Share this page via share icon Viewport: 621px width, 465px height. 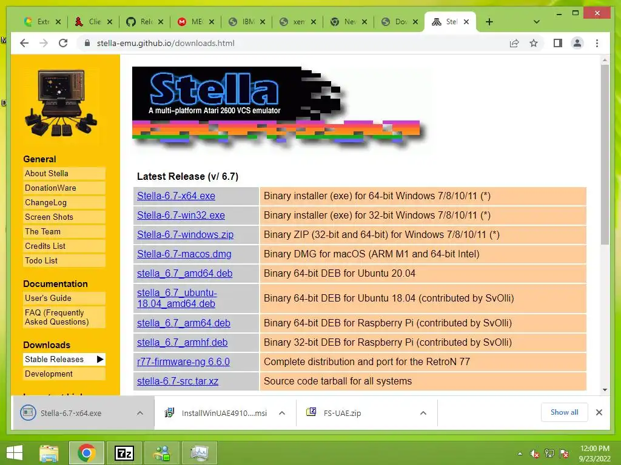coord(514,43)
